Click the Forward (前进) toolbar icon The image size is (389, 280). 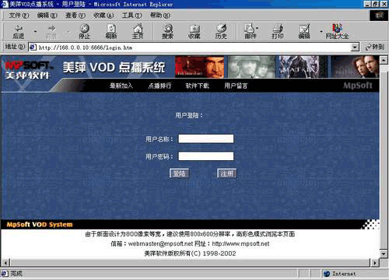[x=51, y=31]
